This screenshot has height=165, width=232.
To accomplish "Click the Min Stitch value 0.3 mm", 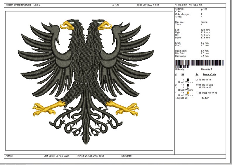I will pyautogui.click(x=205, y=53).
